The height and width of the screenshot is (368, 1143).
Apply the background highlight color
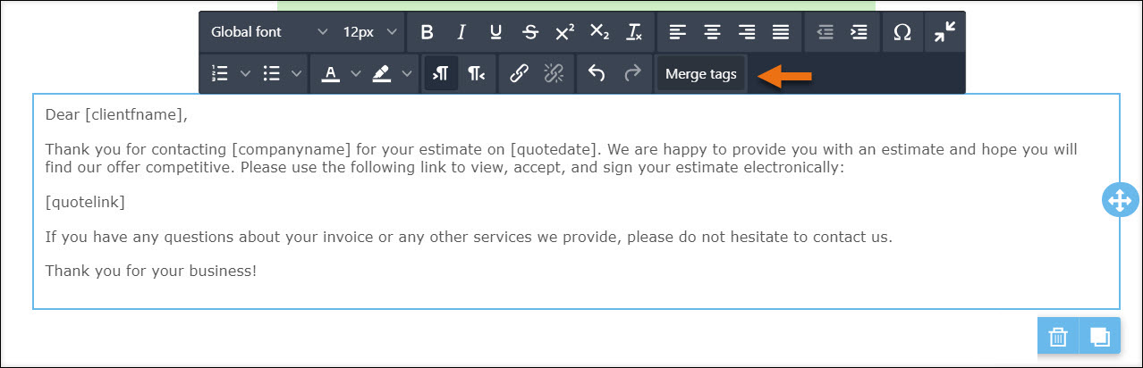(382, 74)
